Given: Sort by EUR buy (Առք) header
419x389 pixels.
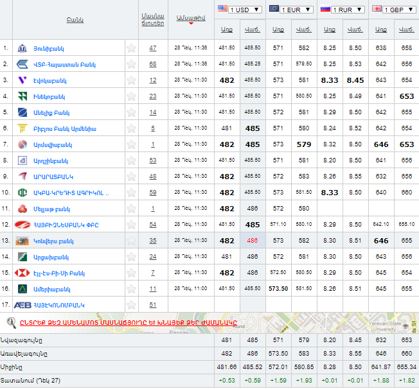Looking at the screenshot, I should point(278,30).
